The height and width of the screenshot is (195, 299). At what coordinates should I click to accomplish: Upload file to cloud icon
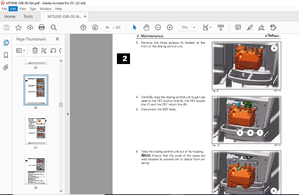pos(30,27)
